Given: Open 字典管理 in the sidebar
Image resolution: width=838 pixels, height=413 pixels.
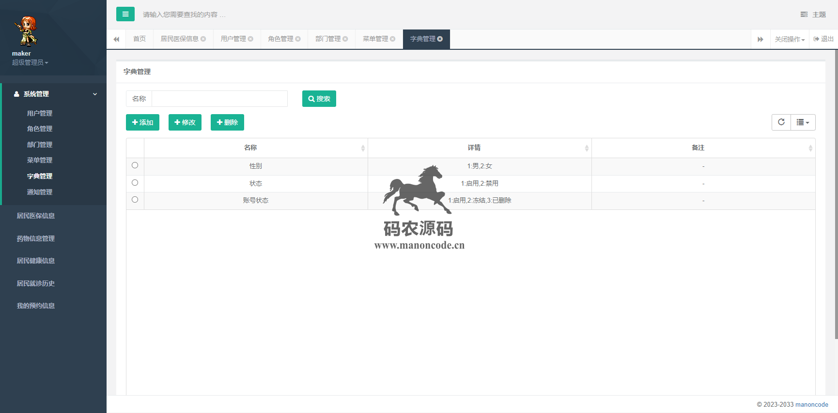Looking at the screenshot, I should point(40,176).
